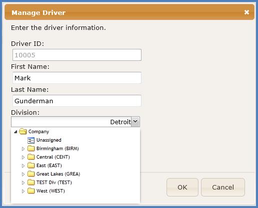Click the TEST Div folder icon
The image size is (258, 208).
[31, 182]
